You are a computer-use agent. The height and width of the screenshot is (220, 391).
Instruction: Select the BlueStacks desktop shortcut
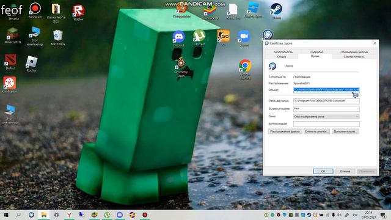tap(210, 12)
